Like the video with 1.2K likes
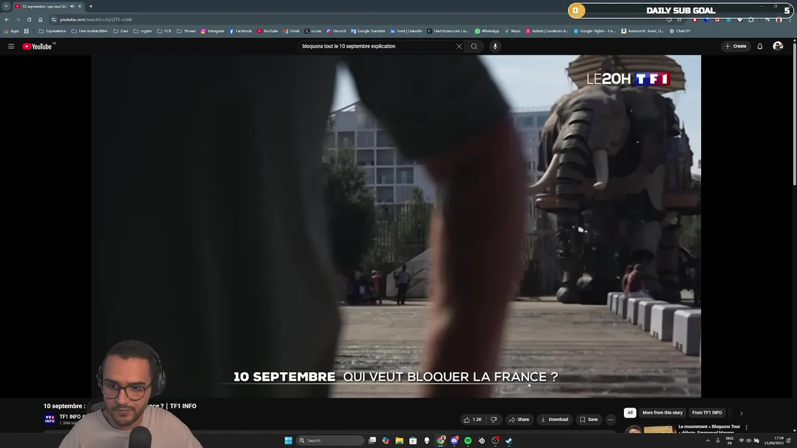 [x=473, y=419]
